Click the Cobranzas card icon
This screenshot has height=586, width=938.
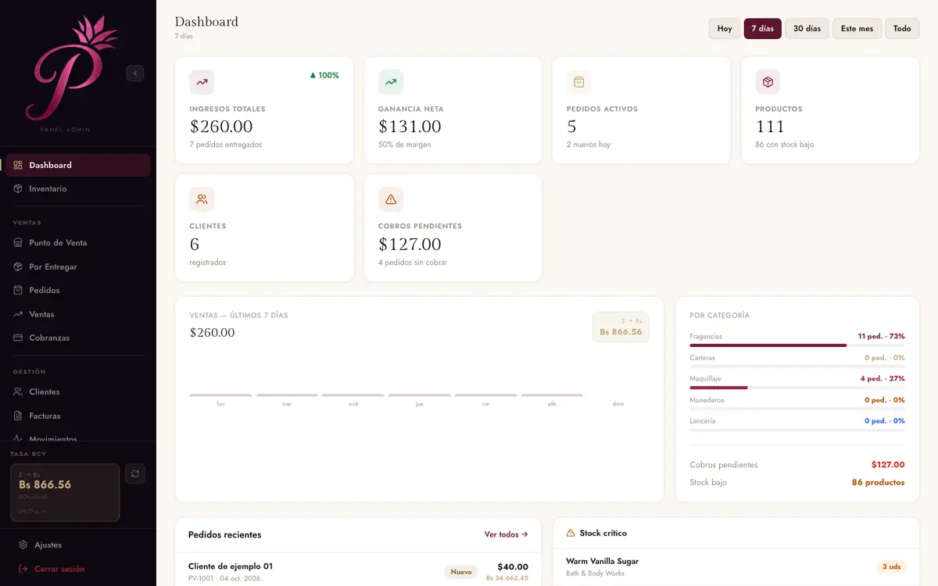[18, 338]
